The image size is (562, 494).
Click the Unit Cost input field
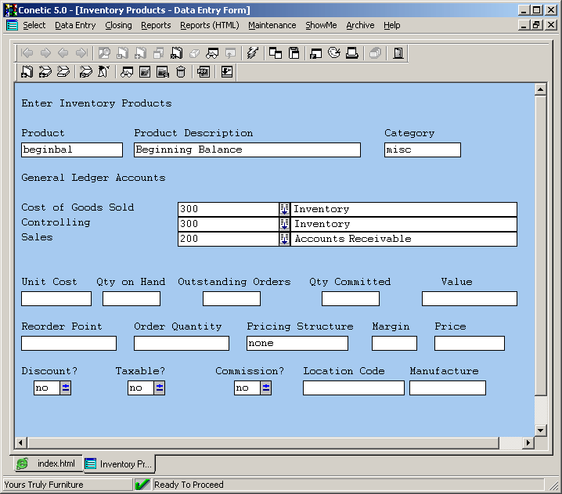tap(56, 298)
